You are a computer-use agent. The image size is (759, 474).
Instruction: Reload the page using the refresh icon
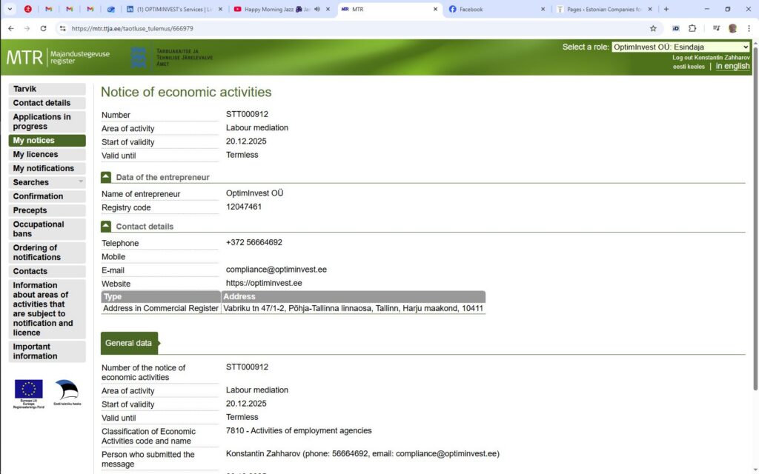click(44, 28)
